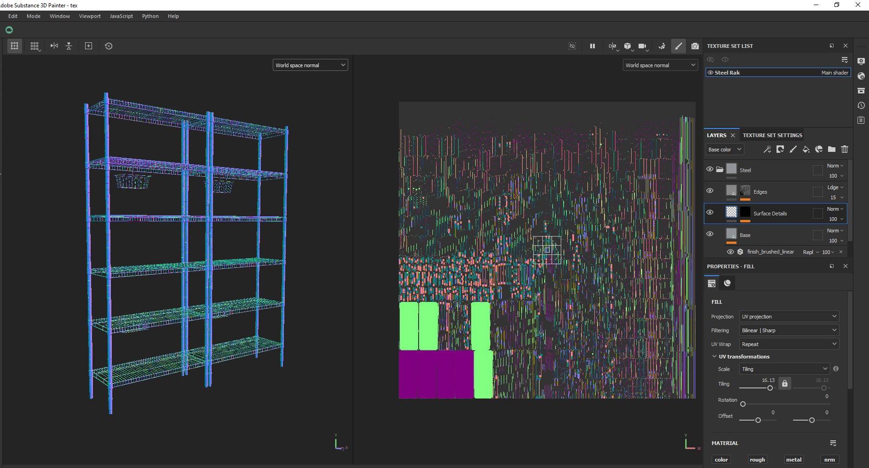The image size is (869, 468).
Task: Open the UV Wrap Repeat dropdown
Action: pyautogui.click(x=789, y=344)
